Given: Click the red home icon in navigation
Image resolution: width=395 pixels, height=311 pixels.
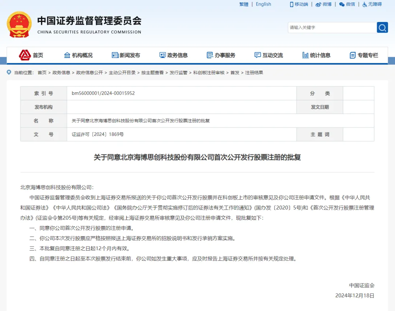Looking at the screenshot, I should coord(25,55).
